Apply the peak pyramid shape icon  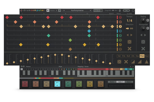[x=147, y=62]
